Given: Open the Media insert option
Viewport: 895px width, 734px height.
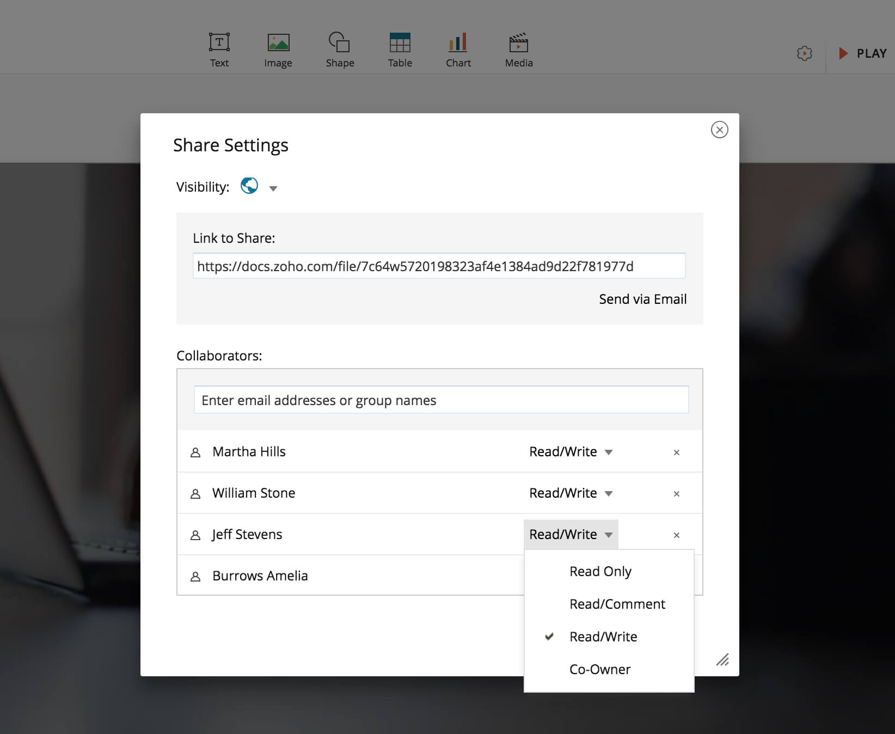Looking at the screenshot, I should click(519, 50).
